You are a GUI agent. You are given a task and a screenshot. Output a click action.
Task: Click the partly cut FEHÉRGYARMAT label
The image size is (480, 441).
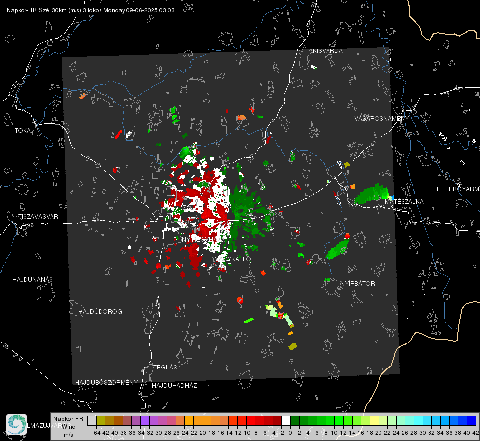(458, 189)
